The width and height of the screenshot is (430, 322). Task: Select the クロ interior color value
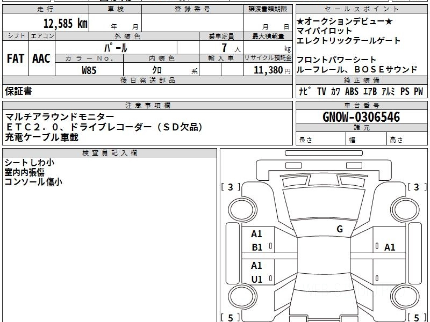pos(157,70)
